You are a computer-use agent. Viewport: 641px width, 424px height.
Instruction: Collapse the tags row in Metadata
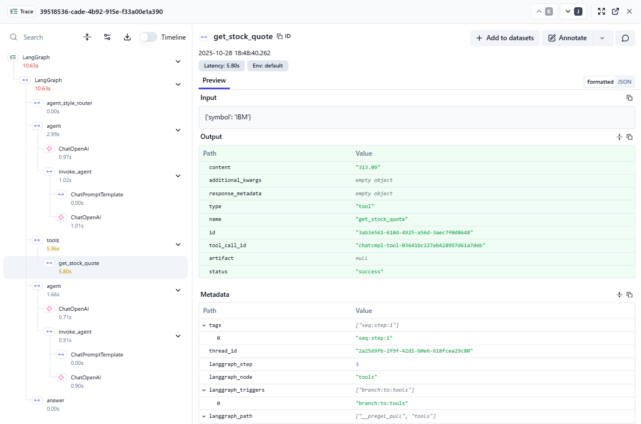tap(204, 325)
